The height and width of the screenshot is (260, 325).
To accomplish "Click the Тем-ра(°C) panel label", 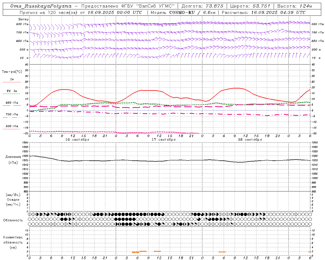I will (12, 72).
